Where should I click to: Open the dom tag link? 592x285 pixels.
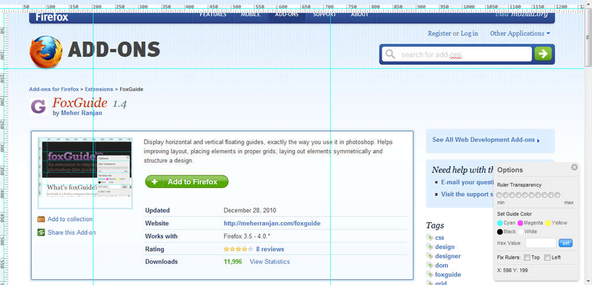click(442, 265)
